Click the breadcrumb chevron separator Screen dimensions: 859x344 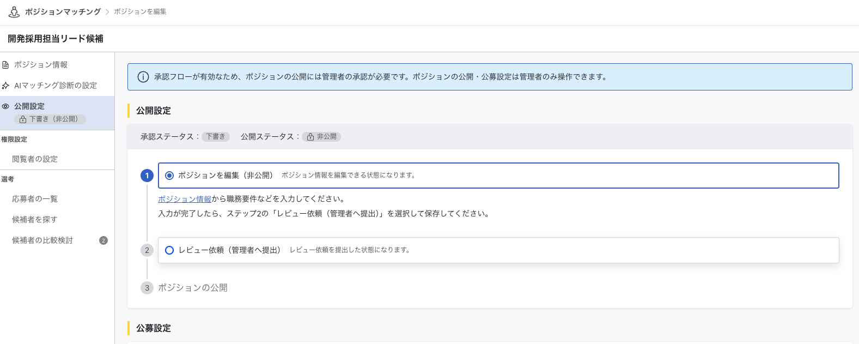point(107,12)
